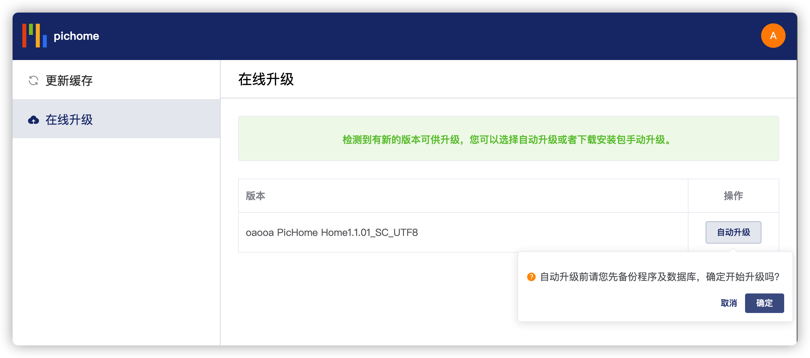Image resolution: width=810 pixels, height=358 pixels.
Task: Click the small arrow pointer of the popover
Action: [733, 250]
